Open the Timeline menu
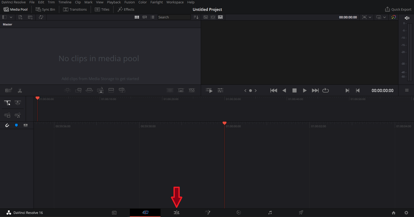The width and height of the screenshot is (414, 217). point(65,2)
